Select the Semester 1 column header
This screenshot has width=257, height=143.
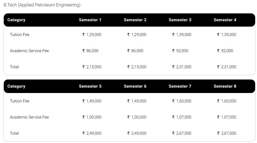[x=90, y=20]
